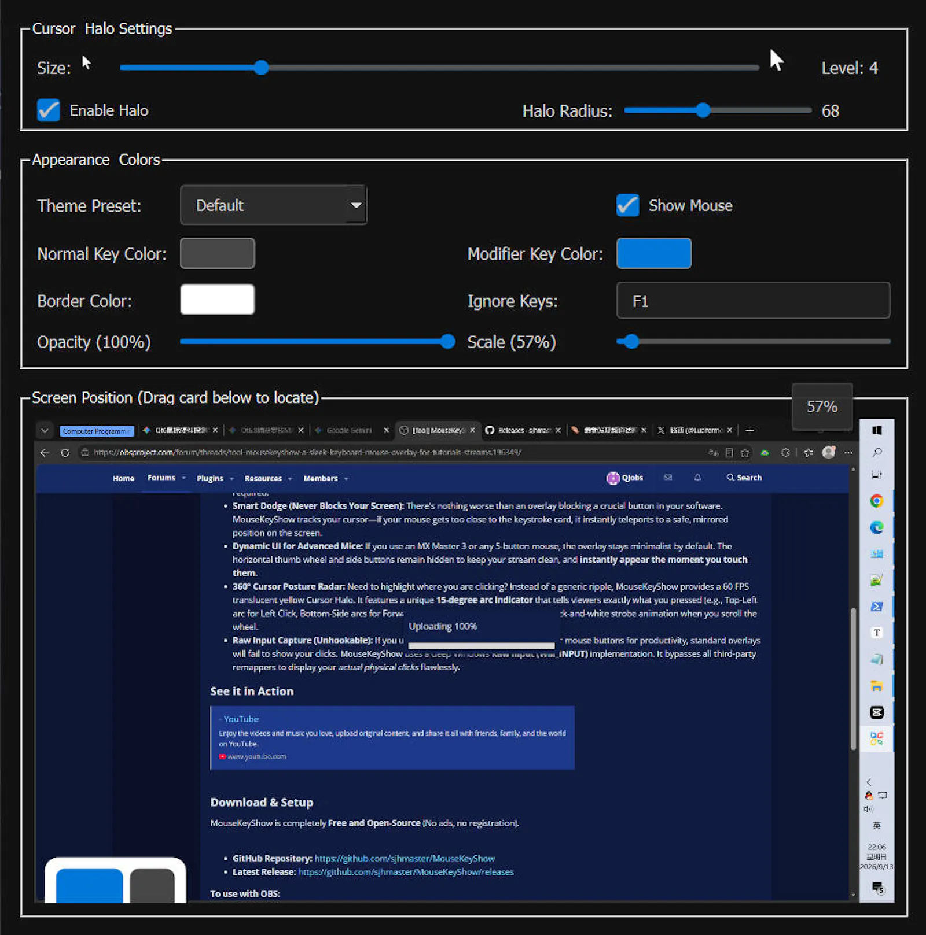Click the PowerShell icon in preview taskbar
Screen dimensions: 926x935
coord(877,607)
